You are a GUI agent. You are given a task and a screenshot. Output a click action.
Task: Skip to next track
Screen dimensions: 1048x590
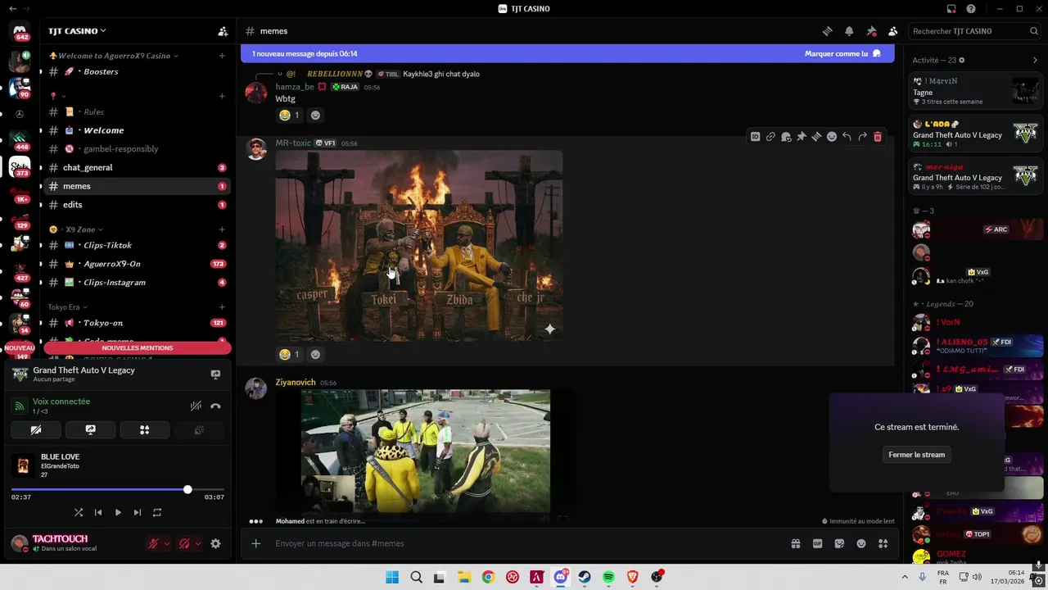[x=138, y=512]
